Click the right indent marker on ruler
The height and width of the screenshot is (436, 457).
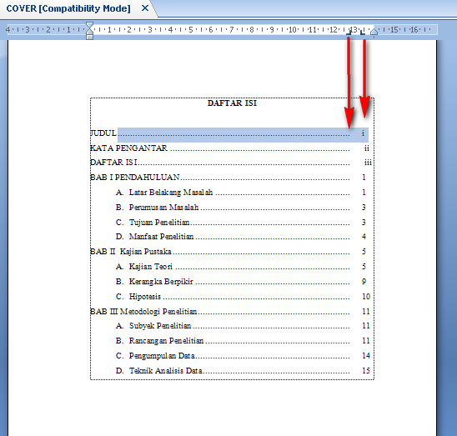tap(374, 32)
